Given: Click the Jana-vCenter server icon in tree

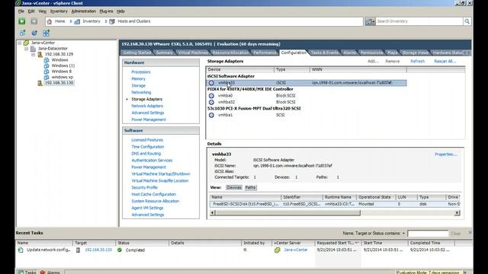Looking at the screenshot, I should click(27, 43).
